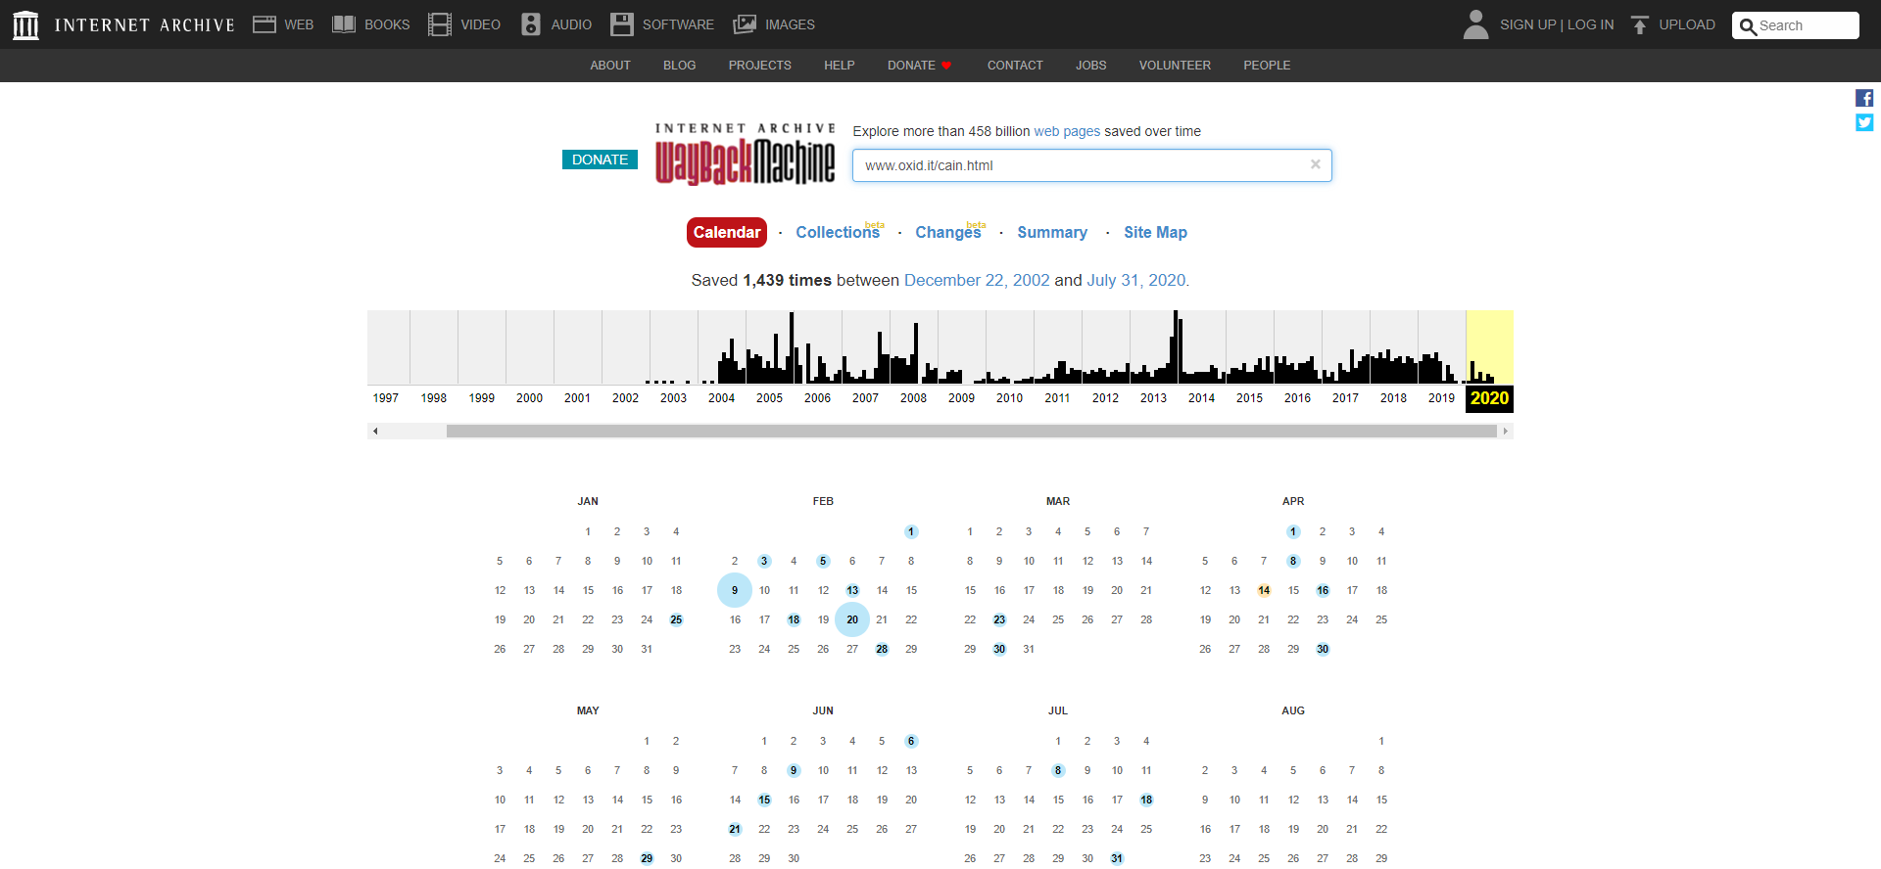The height and width of the screenshot is (869, 1881).
Task: Open the April 14 snapshot
Action: [1264, 590]
